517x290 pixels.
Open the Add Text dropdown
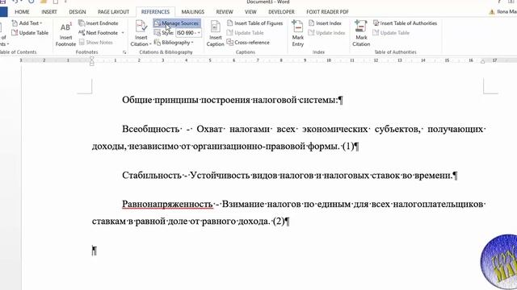tap(27, 23)
